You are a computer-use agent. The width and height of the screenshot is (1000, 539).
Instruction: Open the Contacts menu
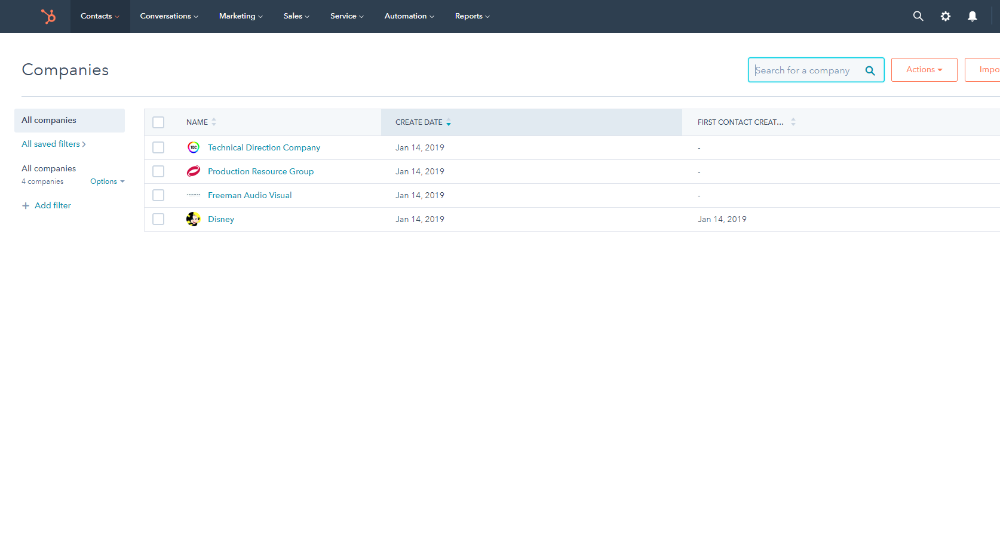[100, 16]
